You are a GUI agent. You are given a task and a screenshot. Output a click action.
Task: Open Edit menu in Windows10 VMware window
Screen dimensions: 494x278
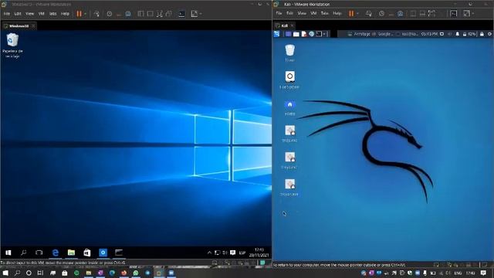tap(18, 14)
